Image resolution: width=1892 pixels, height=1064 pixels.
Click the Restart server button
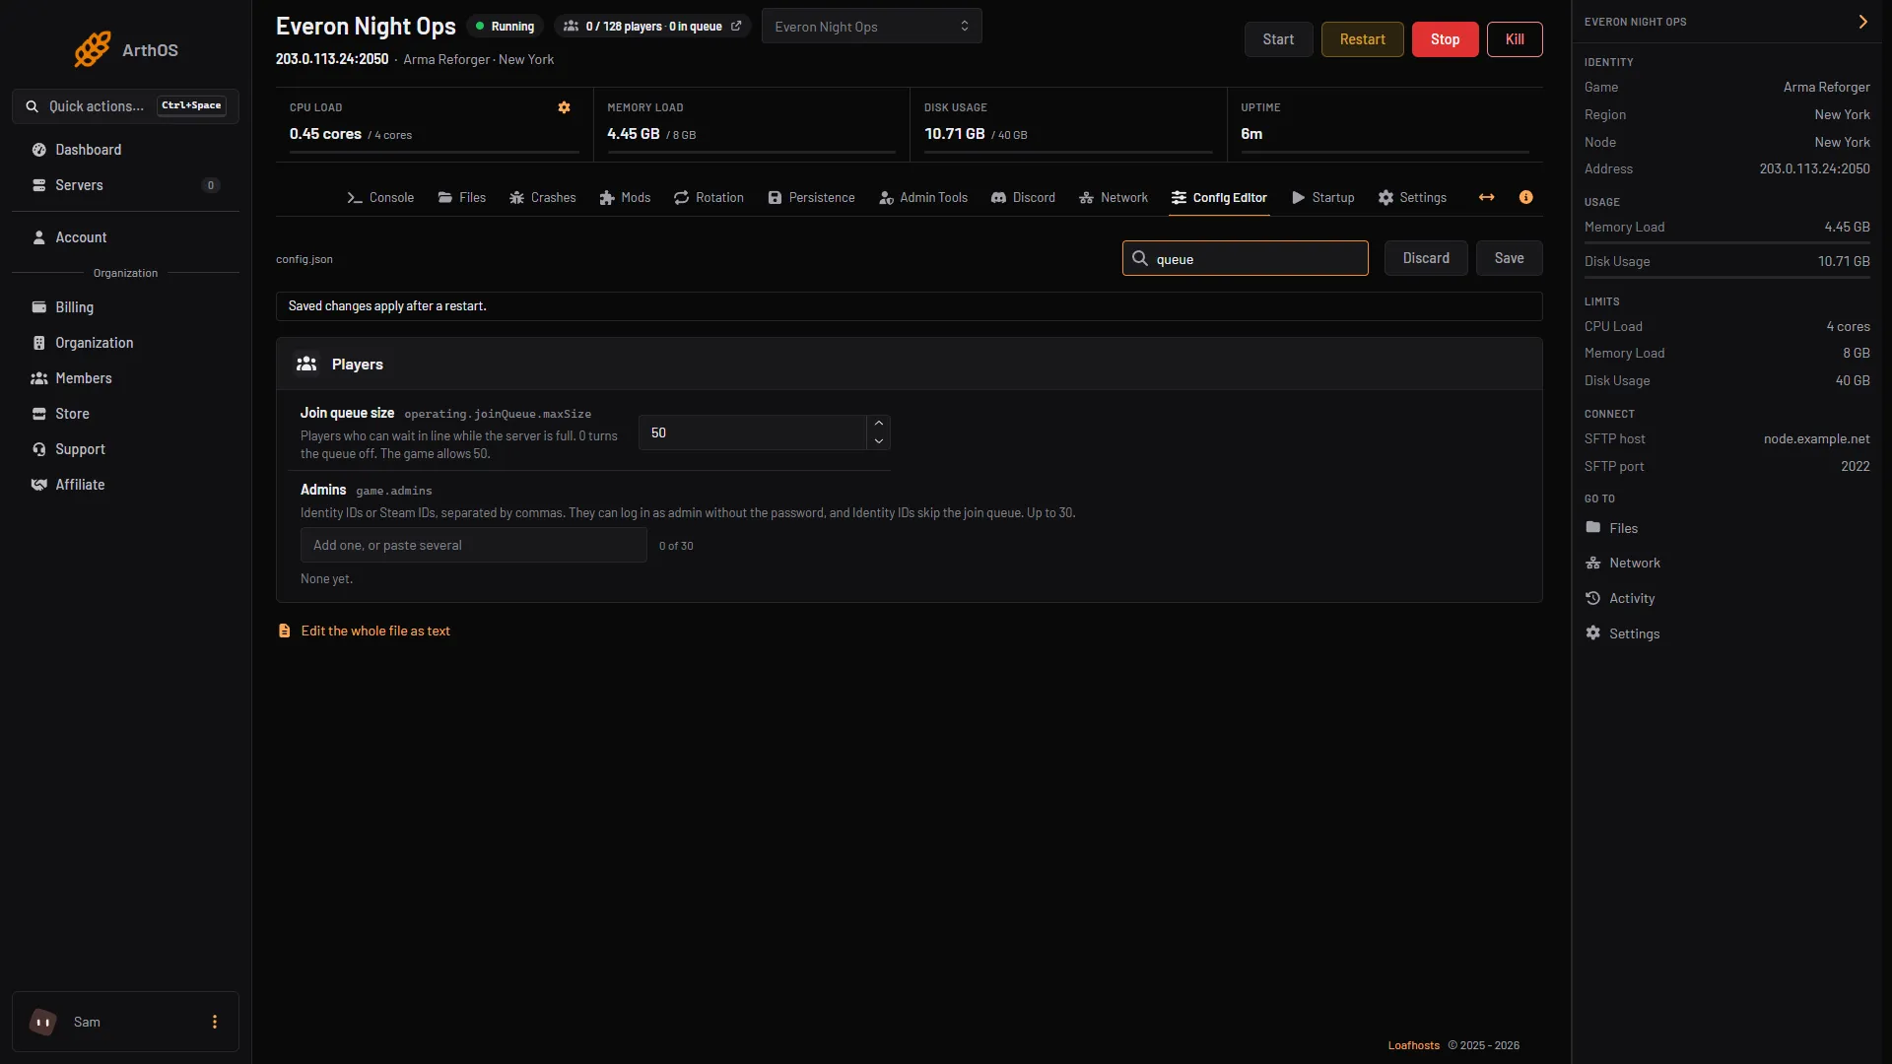[x=1362, y=39]
